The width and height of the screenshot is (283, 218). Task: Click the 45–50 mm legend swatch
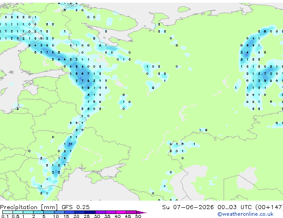coord(131,212)
